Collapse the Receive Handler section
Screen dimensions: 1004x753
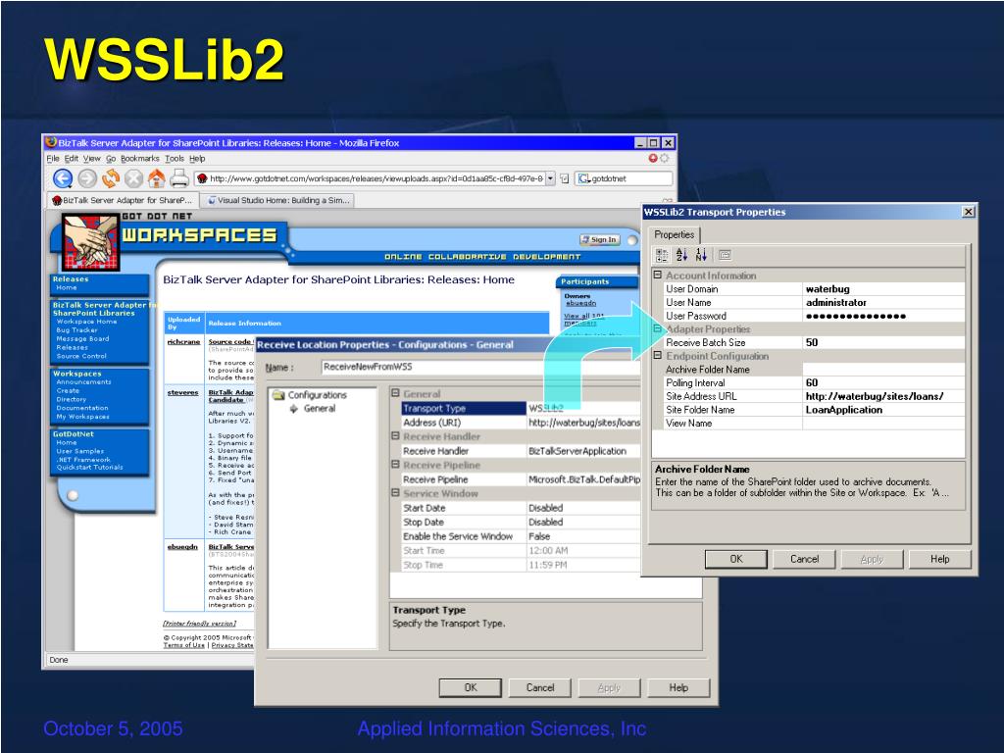(396, 436)
